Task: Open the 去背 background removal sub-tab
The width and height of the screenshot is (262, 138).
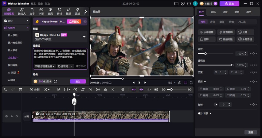Action: click(212, 22)
